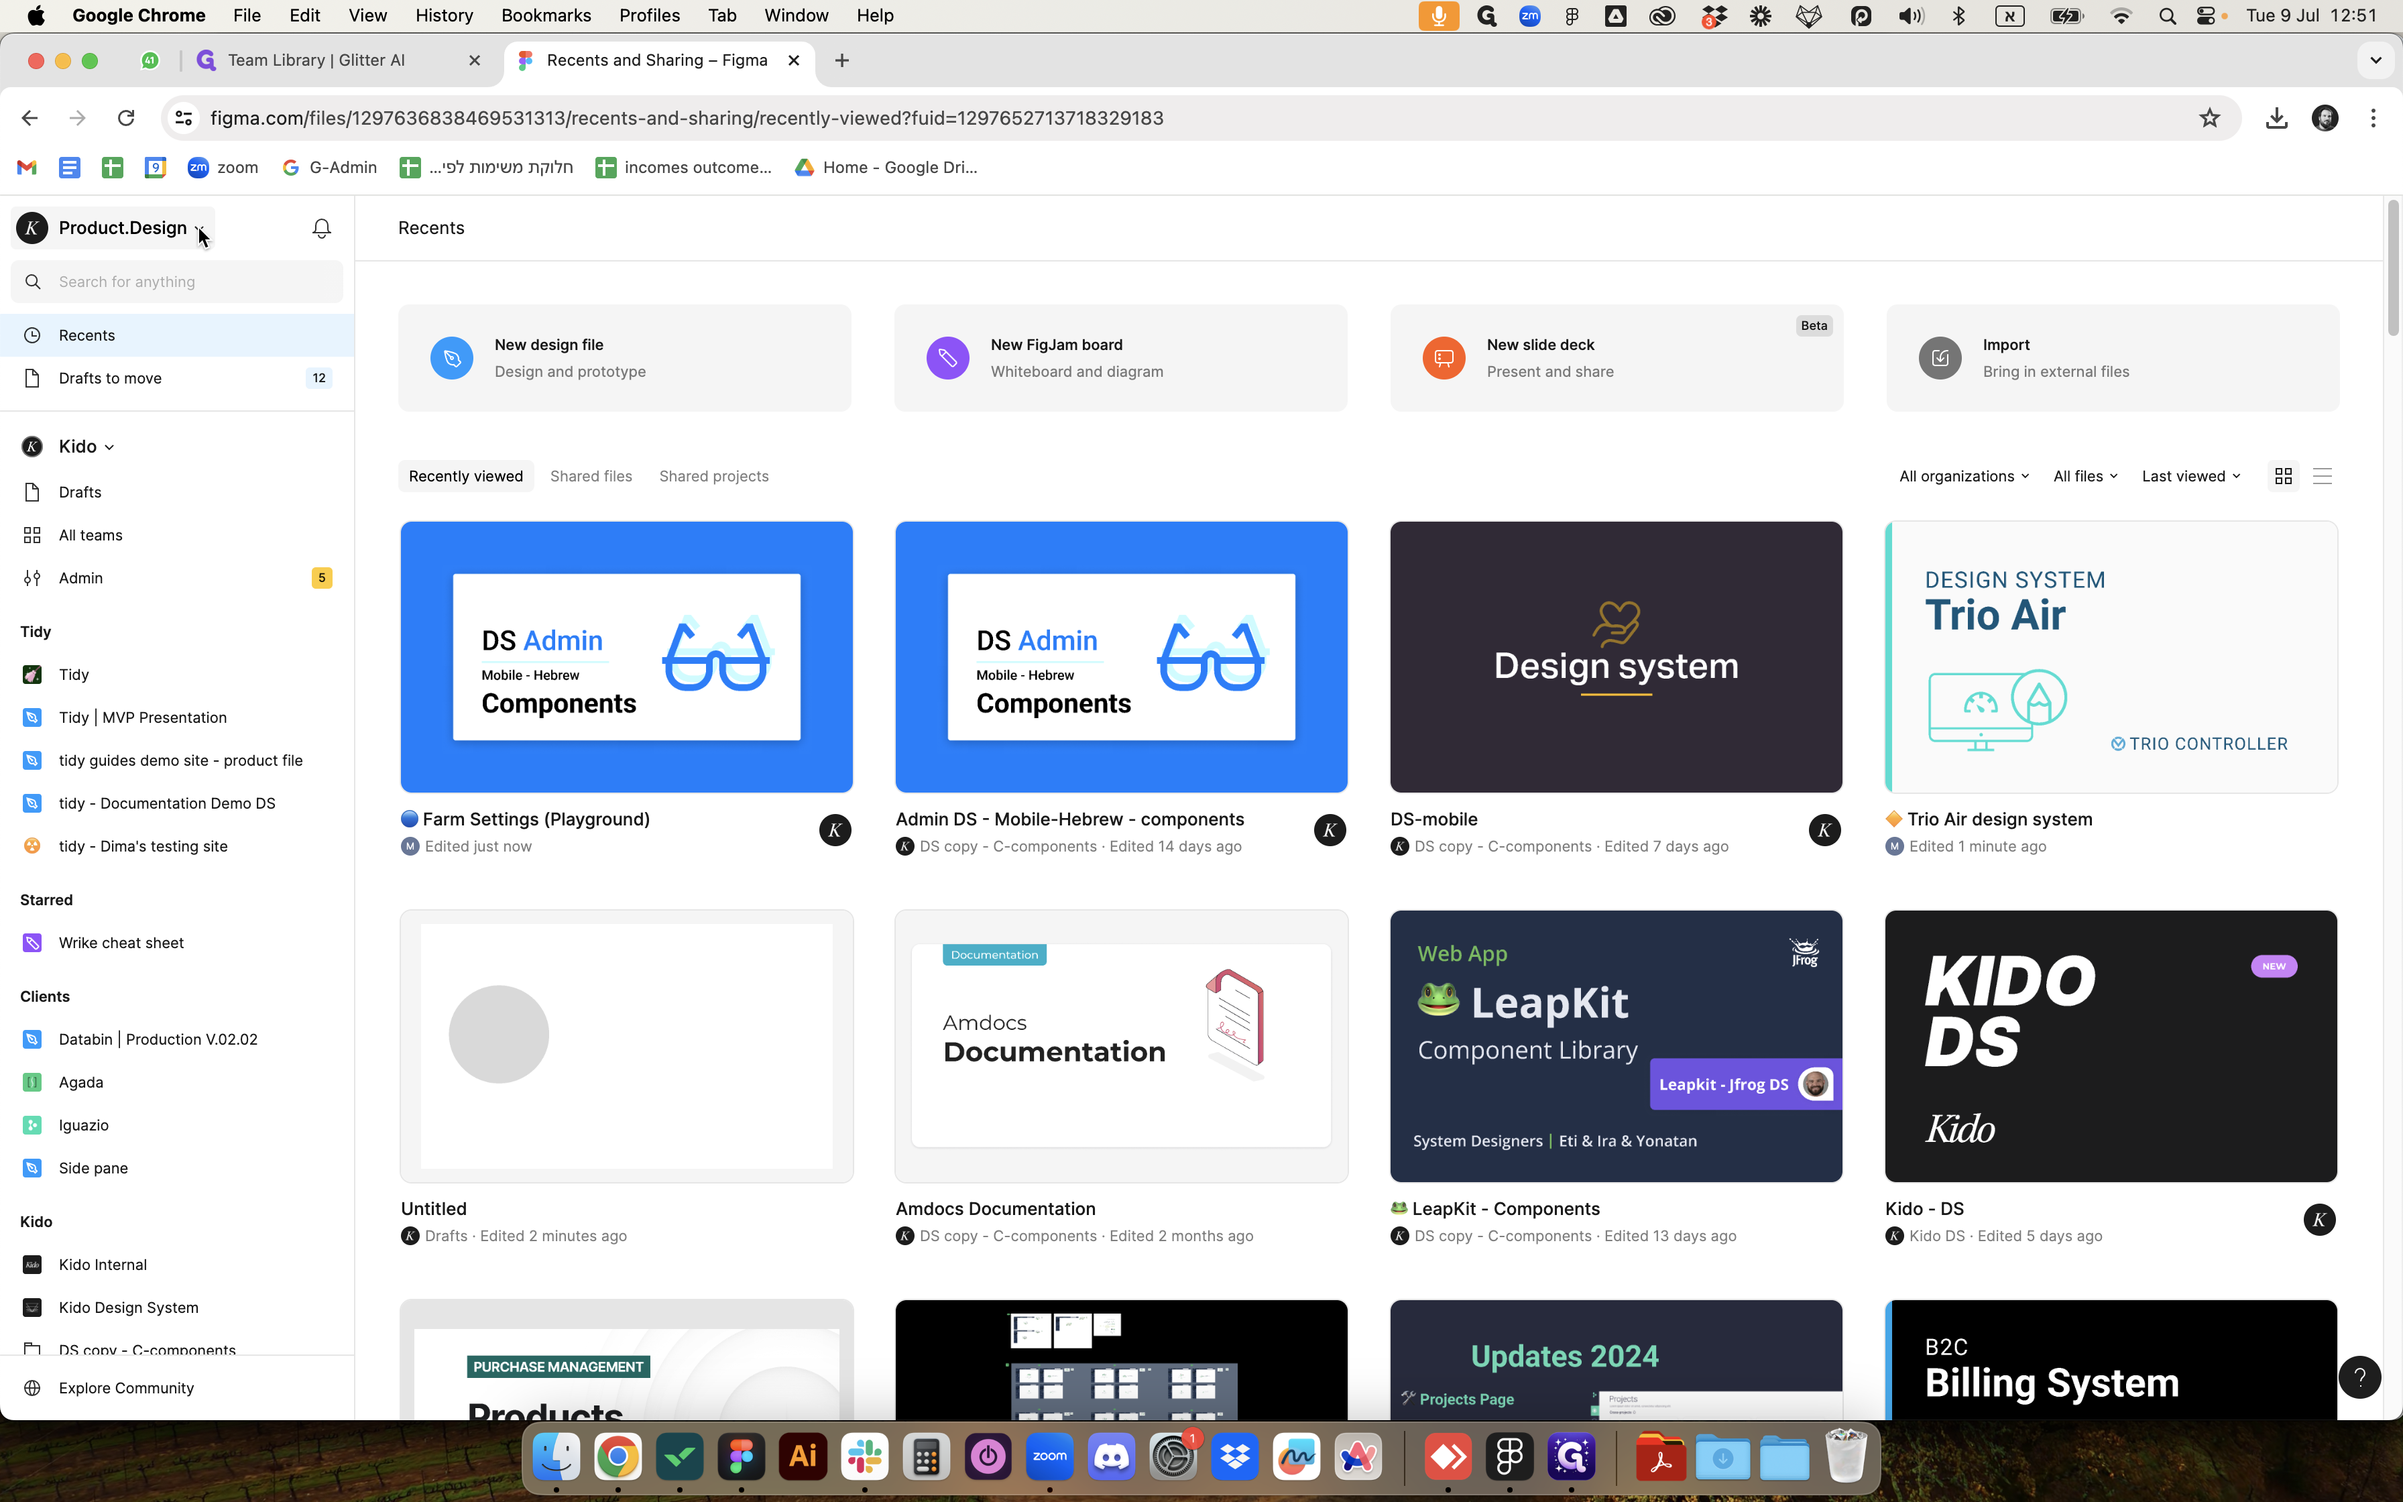Screen dimensions: 2403x1502
Task: Click the Search for anything field
Action: [177, 281]
